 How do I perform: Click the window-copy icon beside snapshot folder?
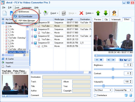[x=130, y=60]
